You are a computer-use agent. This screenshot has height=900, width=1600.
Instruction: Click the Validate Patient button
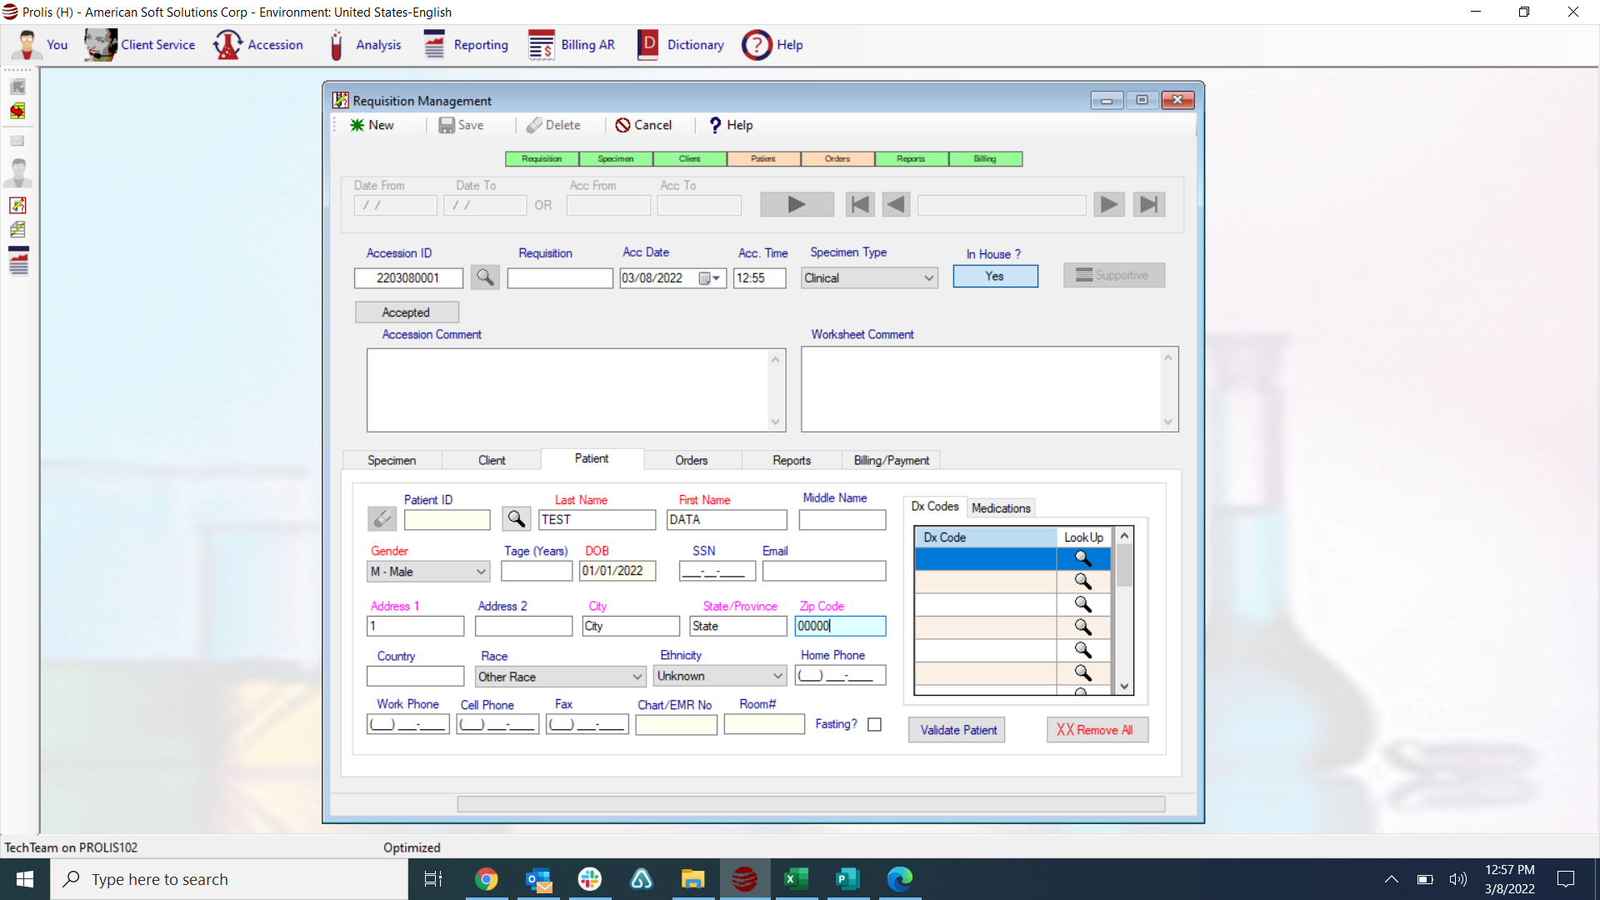(957, 730)
